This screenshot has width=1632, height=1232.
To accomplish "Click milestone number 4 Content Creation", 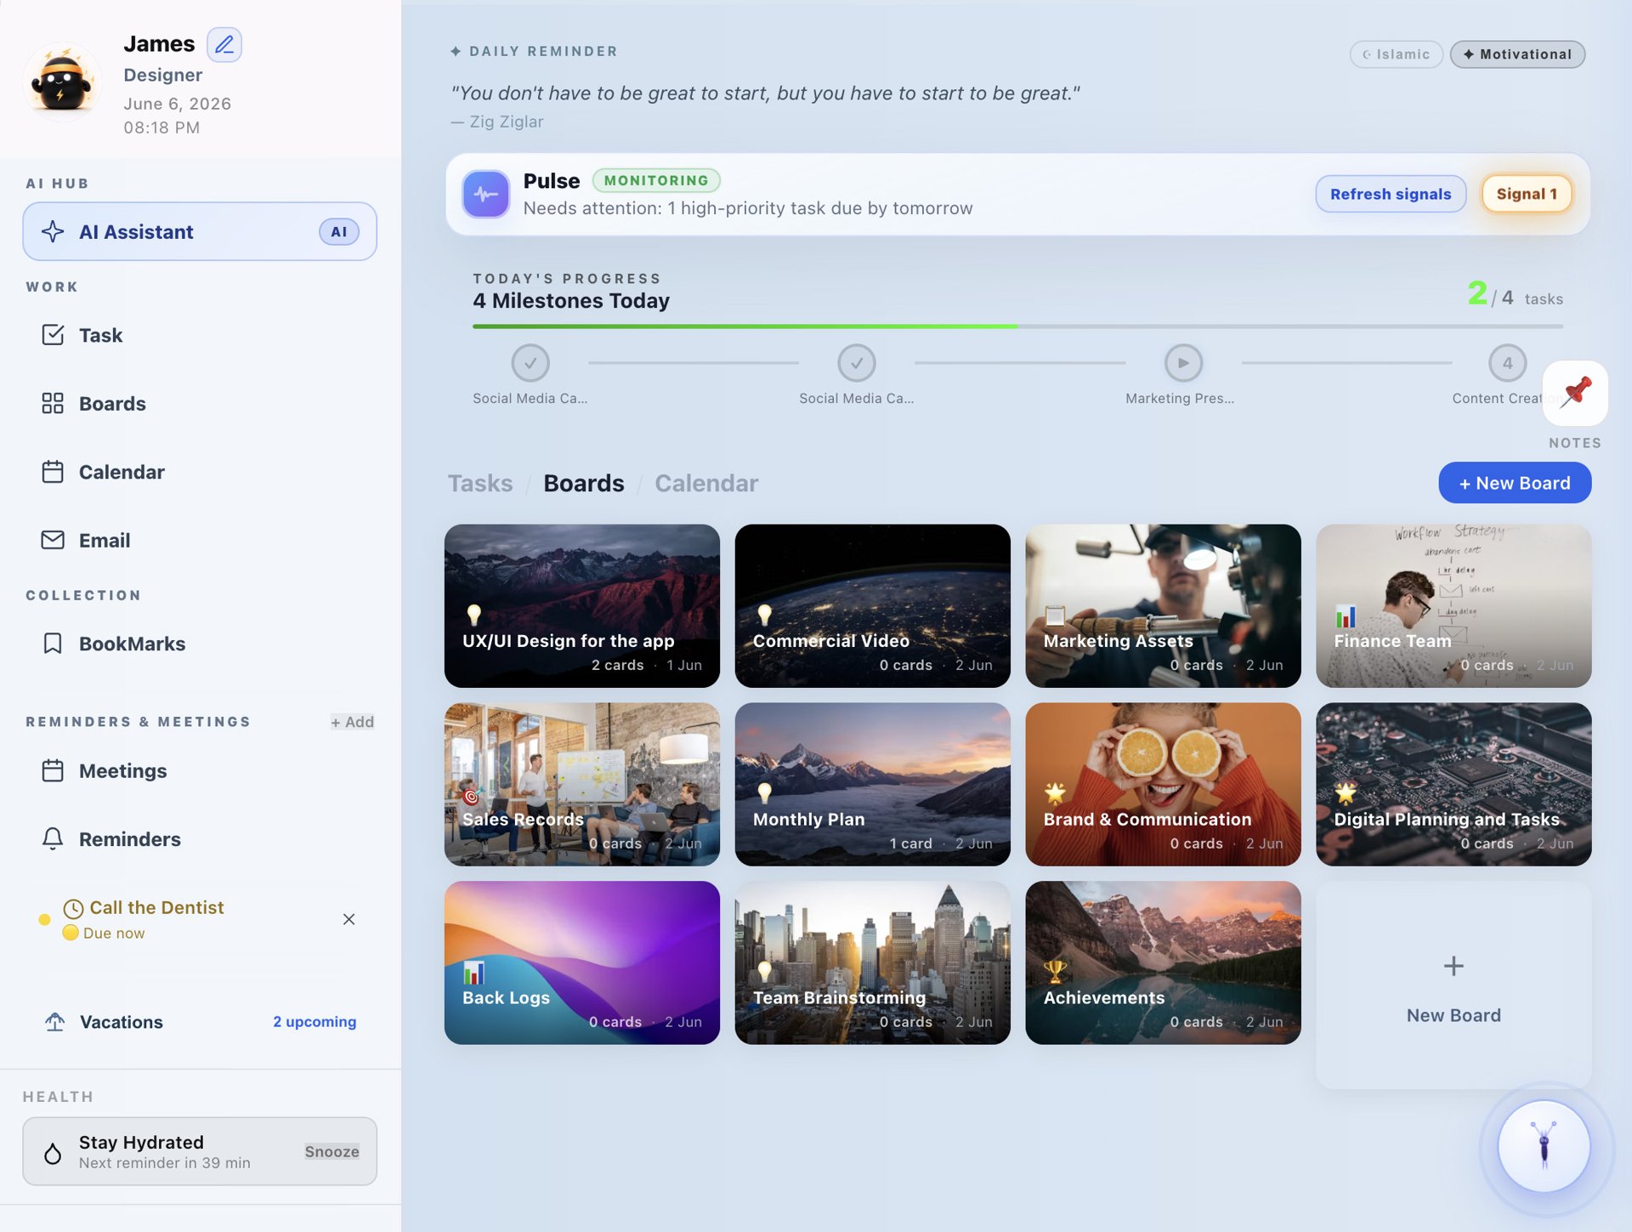I will 1507,363.
